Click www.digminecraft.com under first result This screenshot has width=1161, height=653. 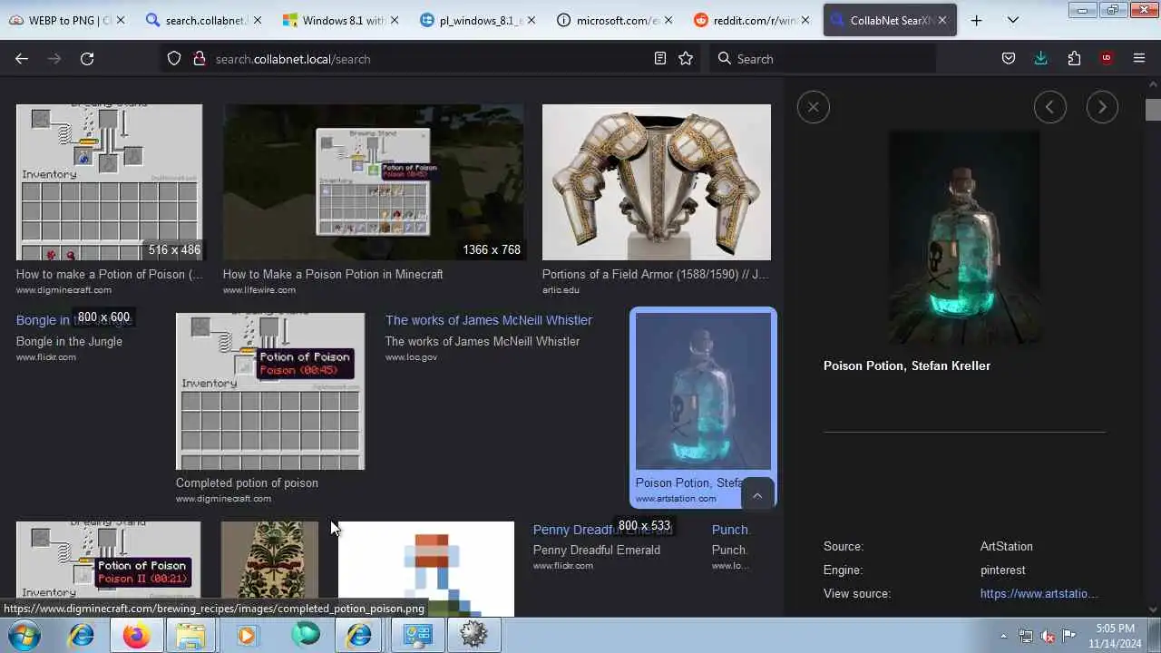(63, 290)
